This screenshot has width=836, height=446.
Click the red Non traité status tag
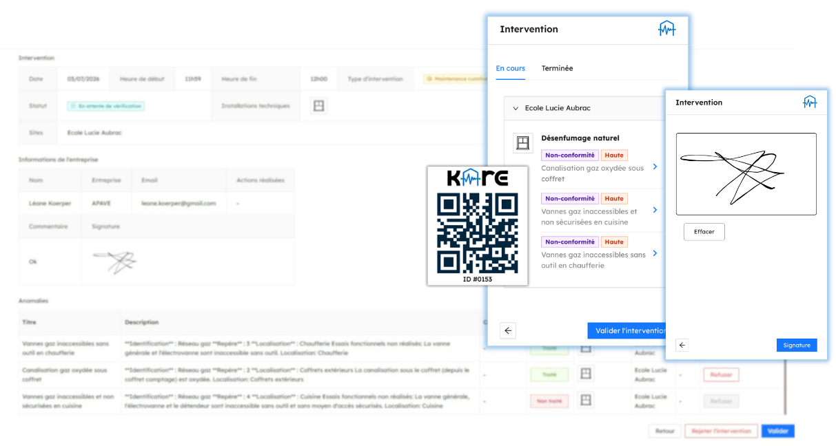(549, 401)
